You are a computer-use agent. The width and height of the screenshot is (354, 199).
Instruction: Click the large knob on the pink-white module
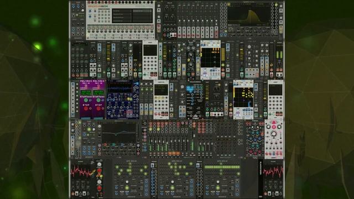click(x=274, y=134)
